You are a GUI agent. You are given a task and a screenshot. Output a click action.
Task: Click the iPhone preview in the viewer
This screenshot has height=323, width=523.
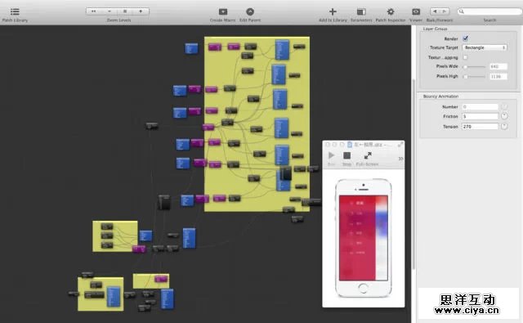(x=363, y=238)
